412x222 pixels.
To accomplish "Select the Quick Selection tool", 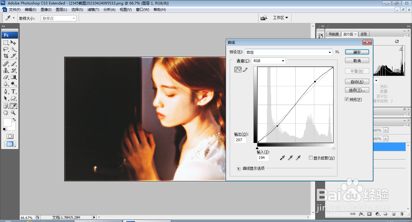I will tap(13, 49).
